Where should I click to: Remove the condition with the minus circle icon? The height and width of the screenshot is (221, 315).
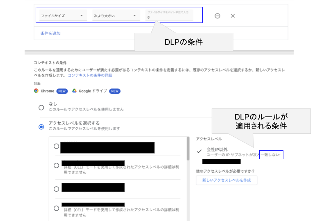coord(217,16)
